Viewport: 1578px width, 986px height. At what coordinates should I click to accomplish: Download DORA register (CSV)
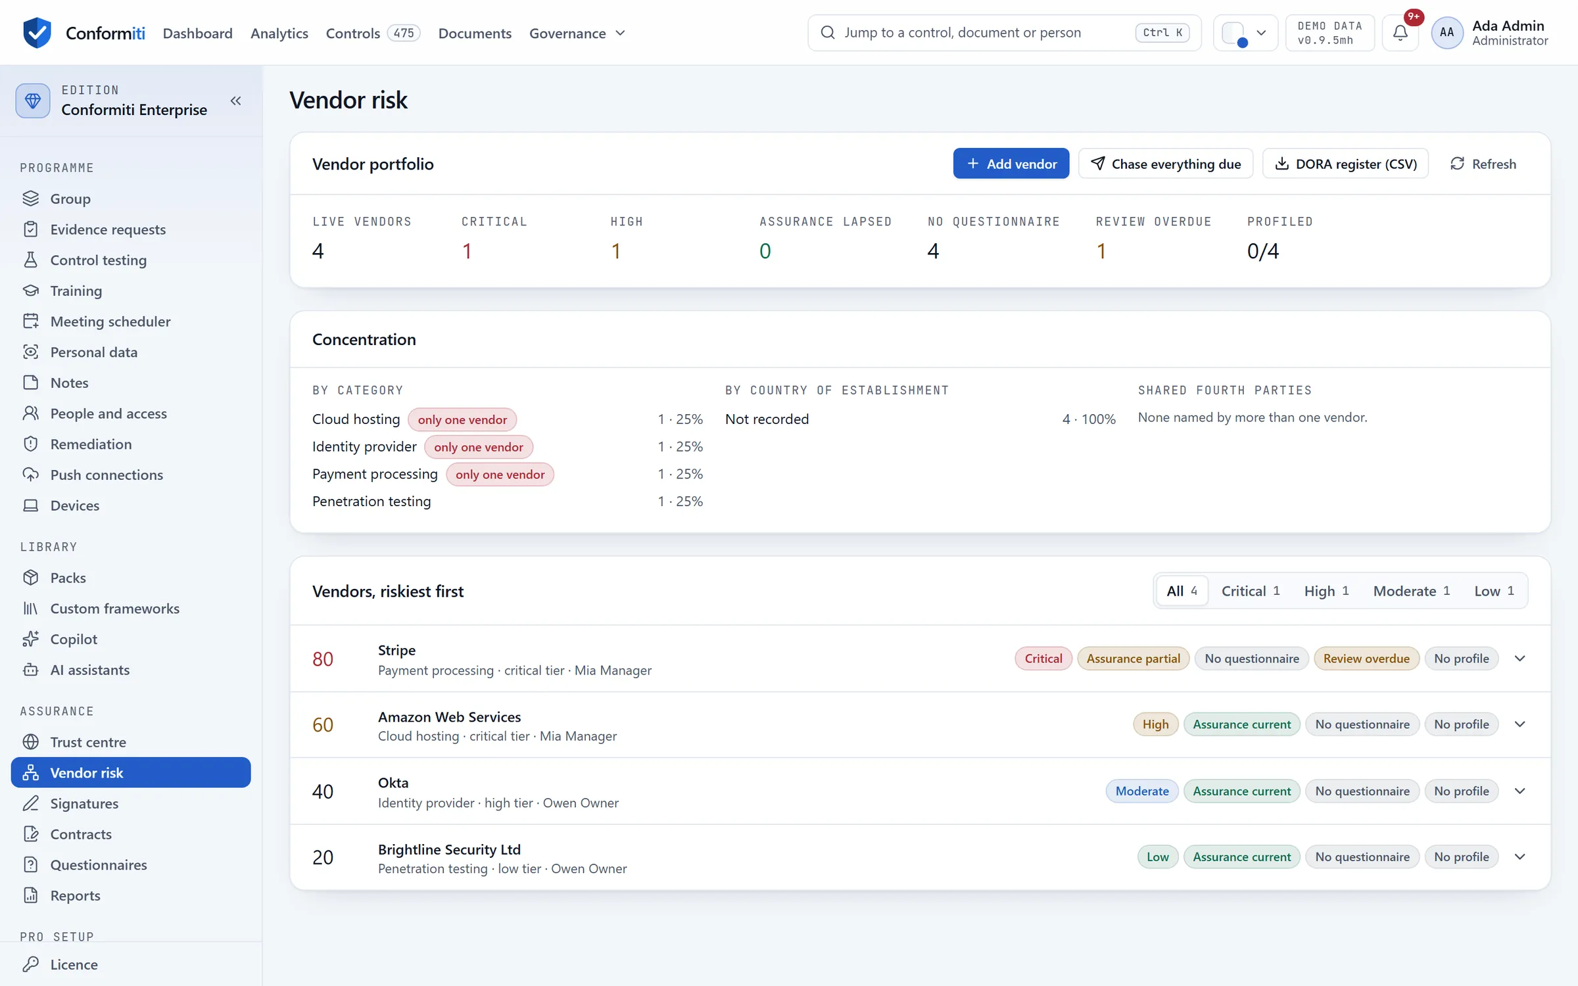1345,164
